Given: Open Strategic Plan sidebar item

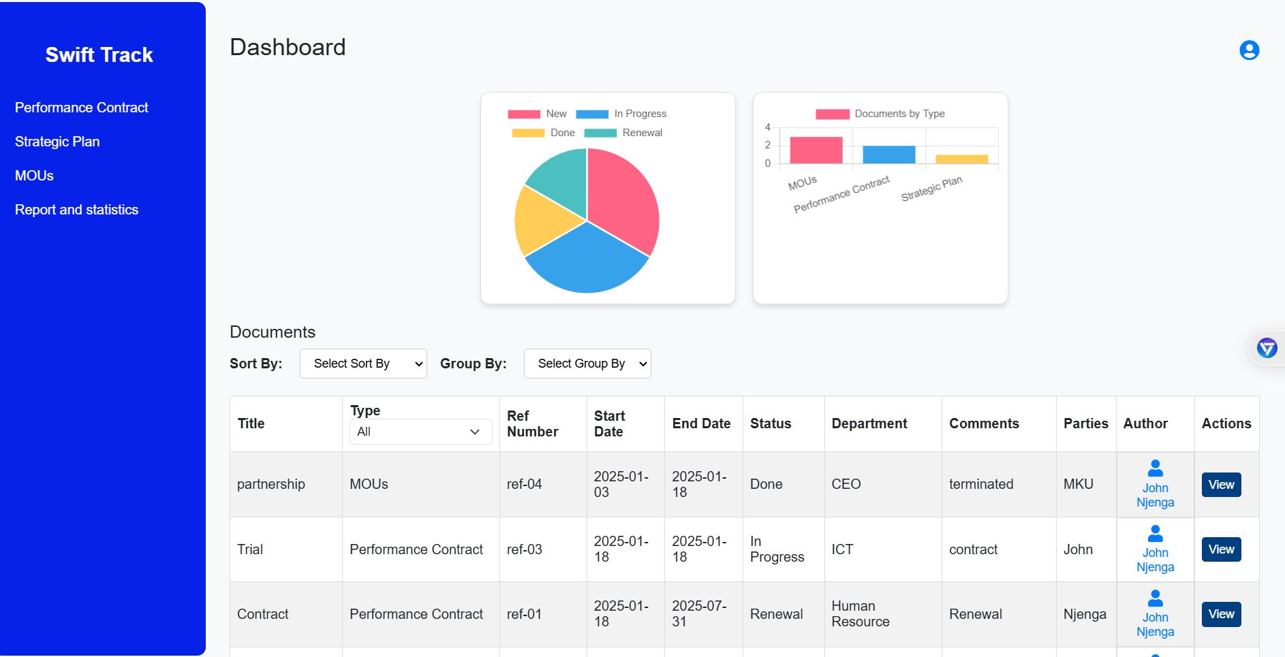Looking at the screenshot, I should click(x=57, y=142).
